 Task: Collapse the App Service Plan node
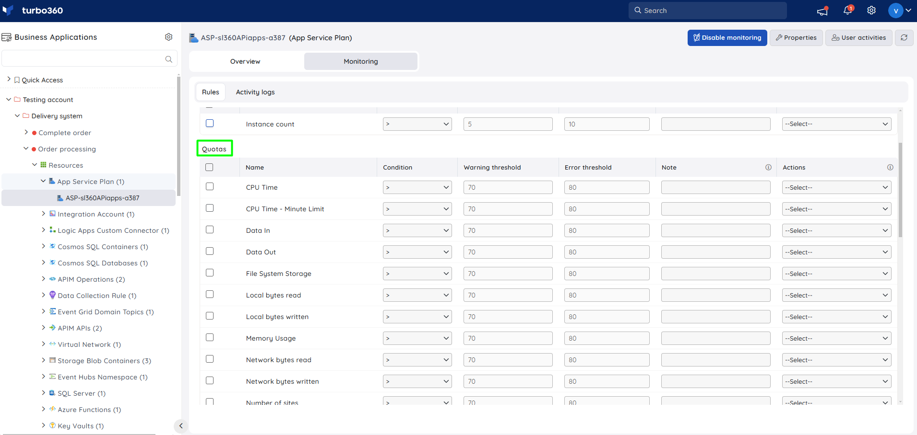(x=43, y=181)
